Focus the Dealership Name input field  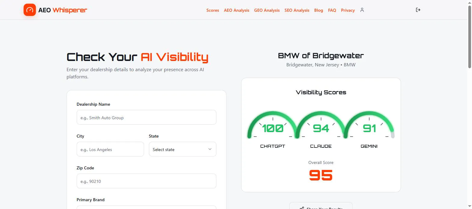tap(146, 117)
